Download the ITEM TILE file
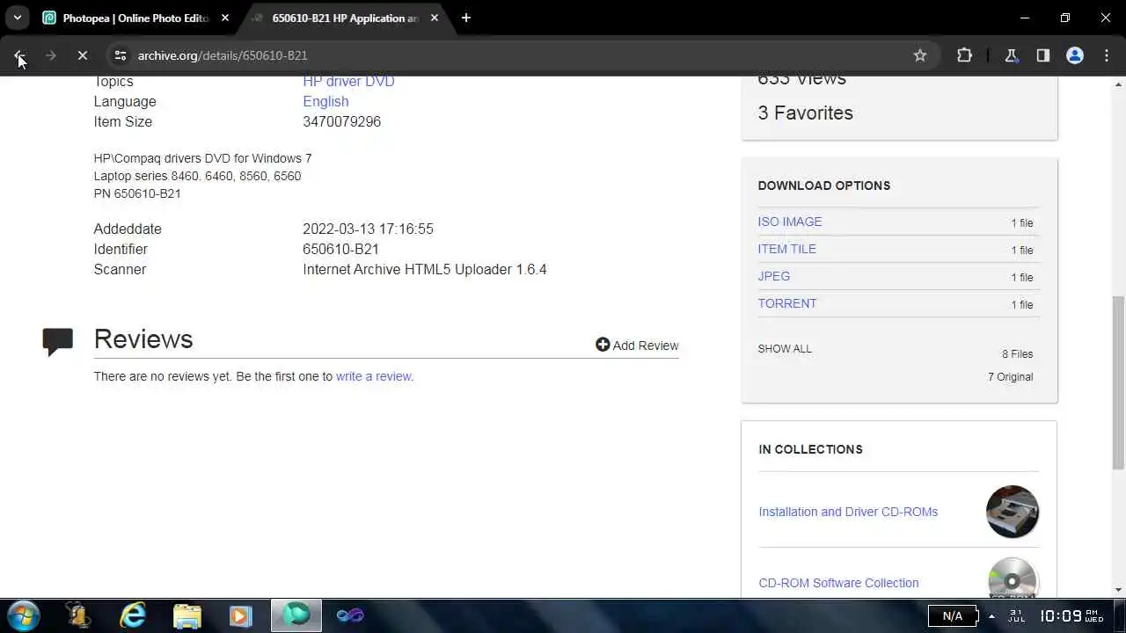 [787, 249]
